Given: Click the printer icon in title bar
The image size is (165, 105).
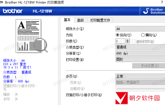Looking at the screenshot, I should 1,2.
